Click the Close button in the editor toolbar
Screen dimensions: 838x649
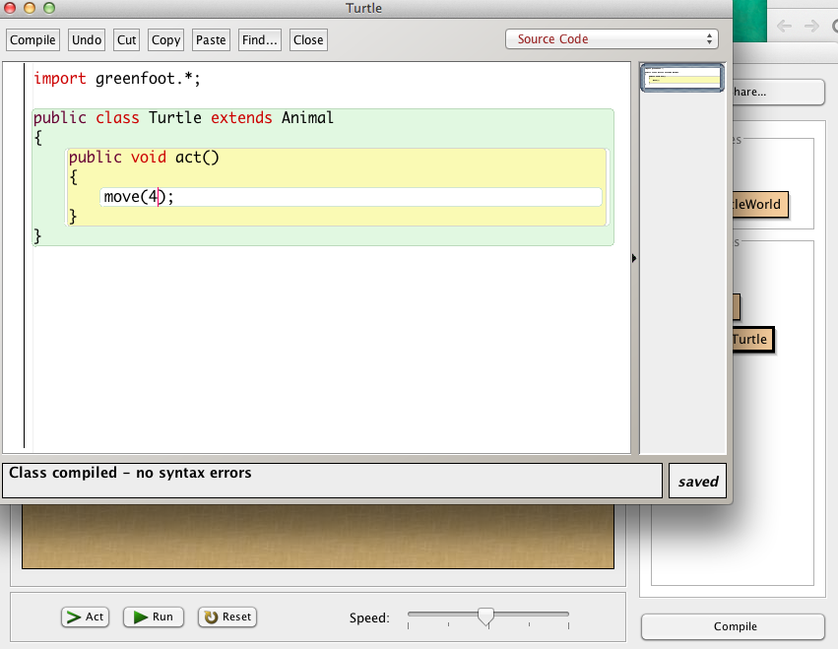[308, 40]
